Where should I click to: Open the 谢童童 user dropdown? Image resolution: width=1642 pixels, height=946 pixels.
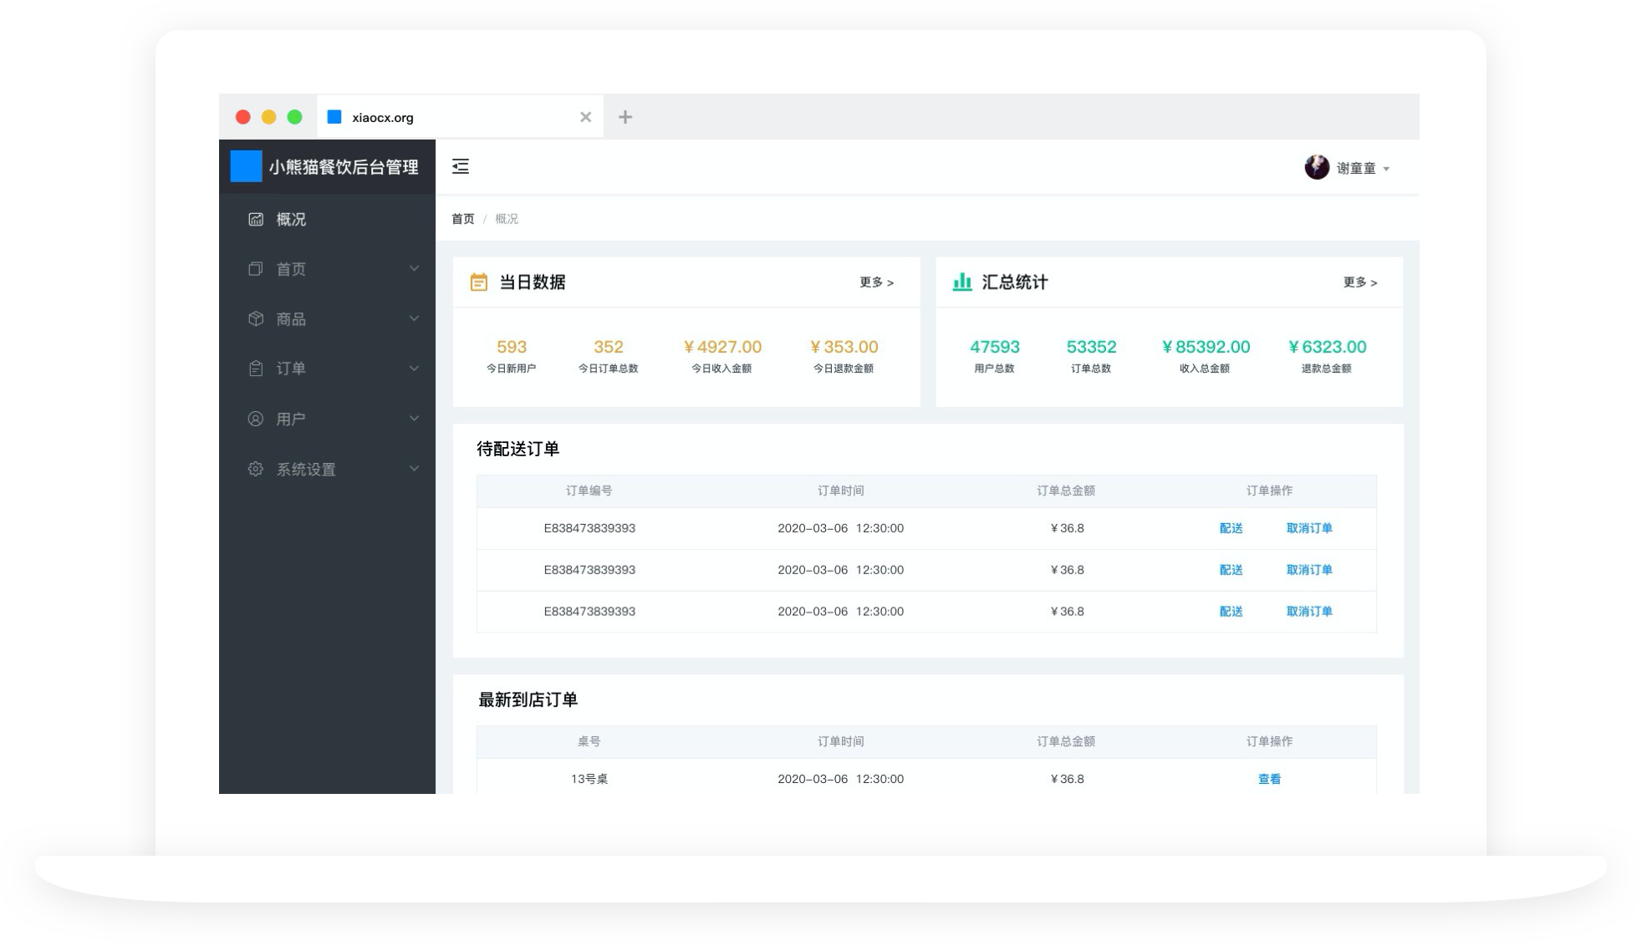click(x=1348, y=168)
